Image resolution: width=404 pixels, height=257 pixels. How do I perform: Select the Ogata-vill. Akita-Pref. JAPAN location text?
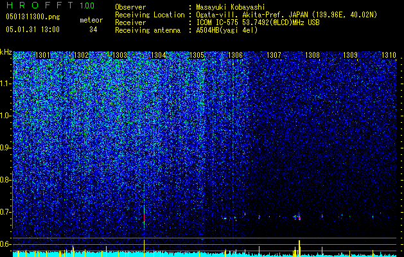(x=286, y=15)
